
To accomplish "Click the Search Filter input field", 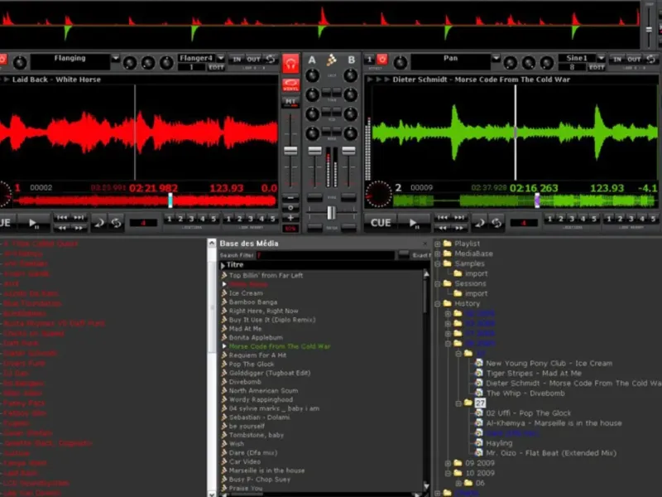I will tap(325, 255).
